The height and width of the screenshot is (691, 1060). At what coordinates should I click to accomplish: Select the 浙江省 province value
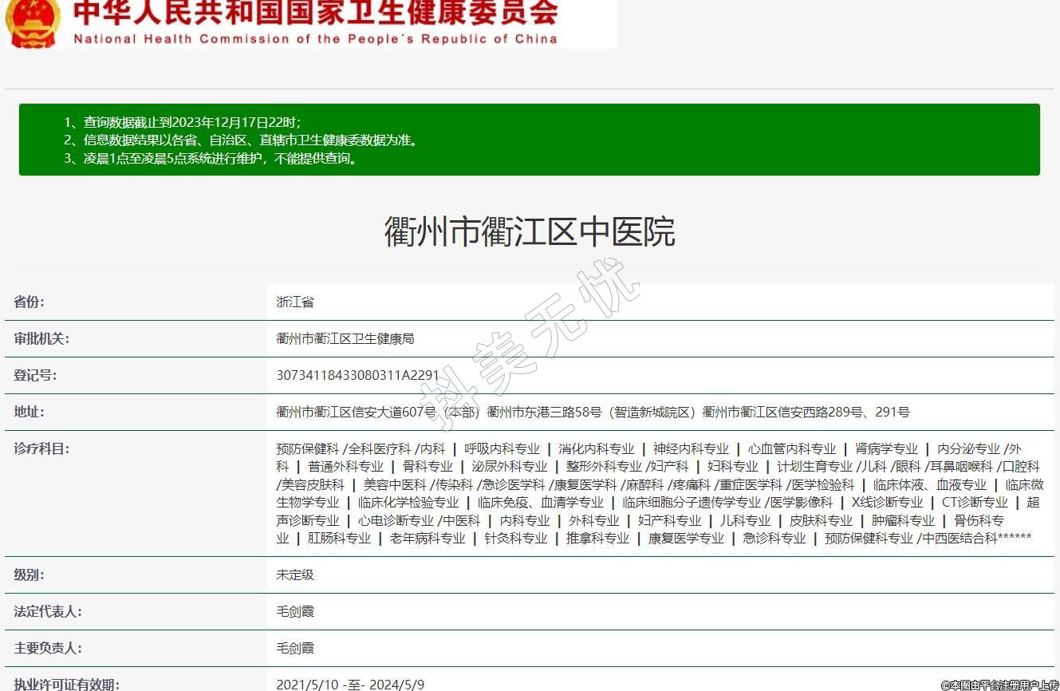(x=295, y=302)
